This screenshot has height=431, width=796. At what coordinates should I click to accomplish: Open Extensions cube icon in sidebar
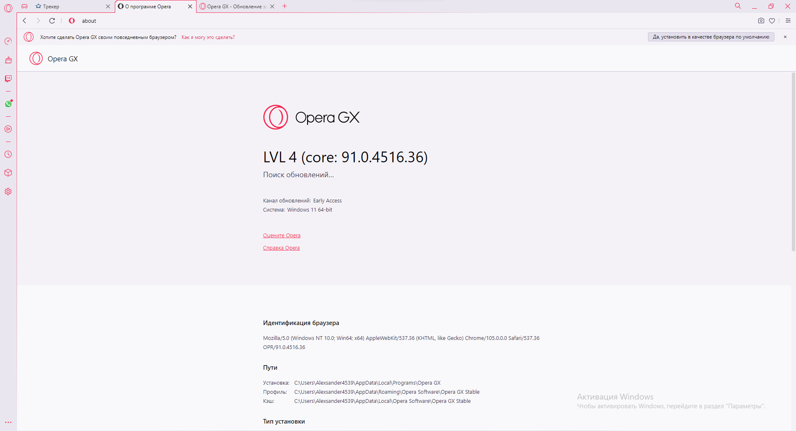(8, 173)
